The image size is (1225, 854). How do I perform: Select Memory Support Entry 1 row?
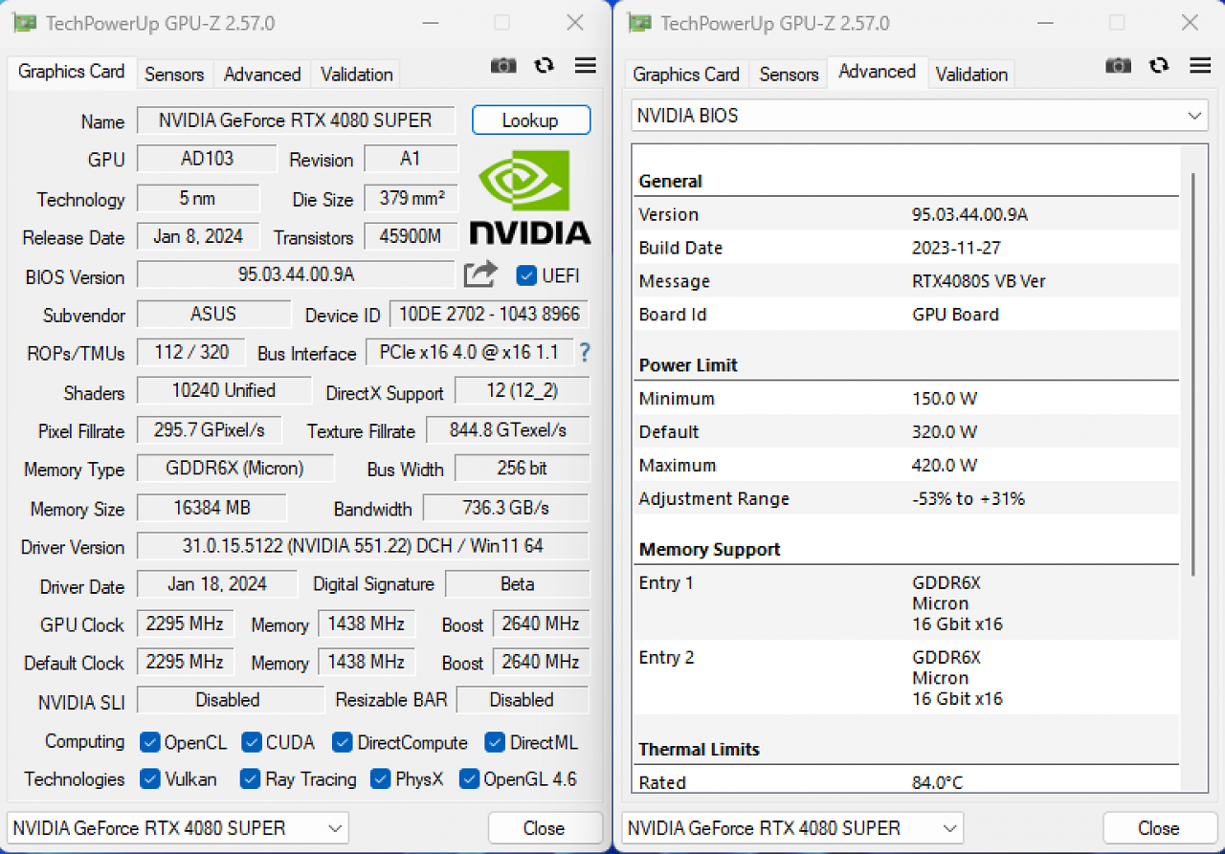point(905,603)
